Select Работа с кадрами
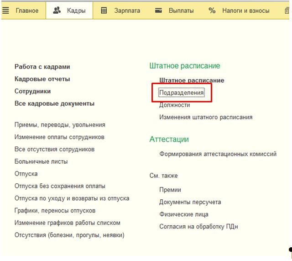 [42, 67]
